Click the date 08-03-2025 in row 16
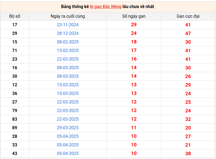The width and height of the screenshot is (216, 159). pos(68,68)
